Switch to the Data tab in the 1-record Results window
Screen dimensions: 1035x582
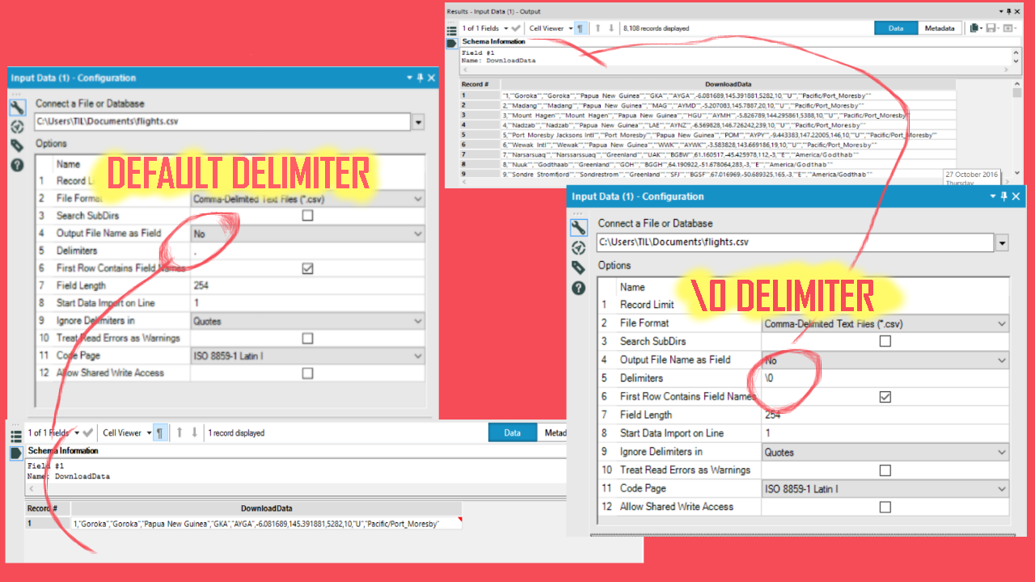[x=513, y=433]
